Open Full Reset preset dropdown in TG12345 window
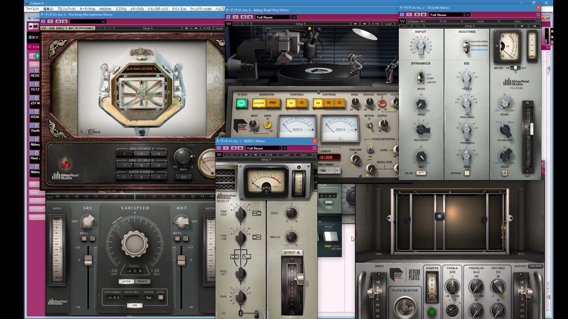The image size is (568, 319). click(x=447, y=15)
